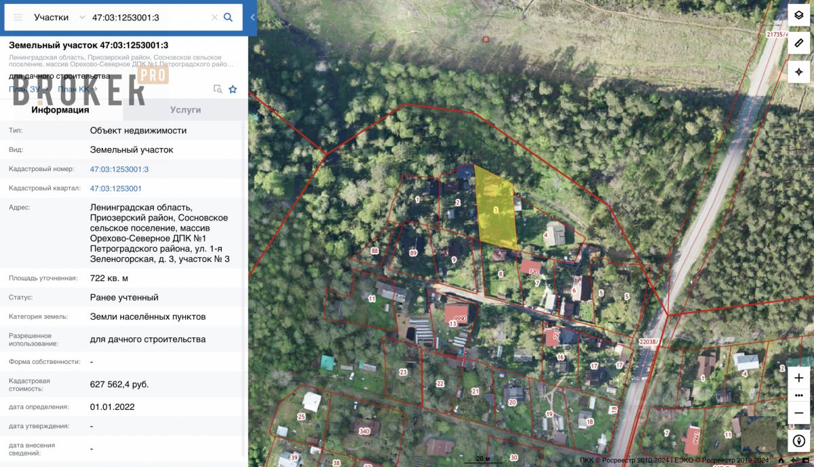Open the План ЗУ link
814x467 pixels.
tap(25, 89)
